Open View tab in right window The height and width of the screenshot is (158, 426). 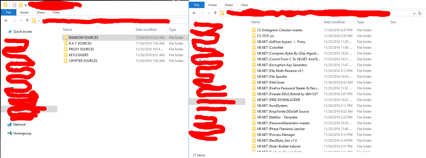pos(245,5)
